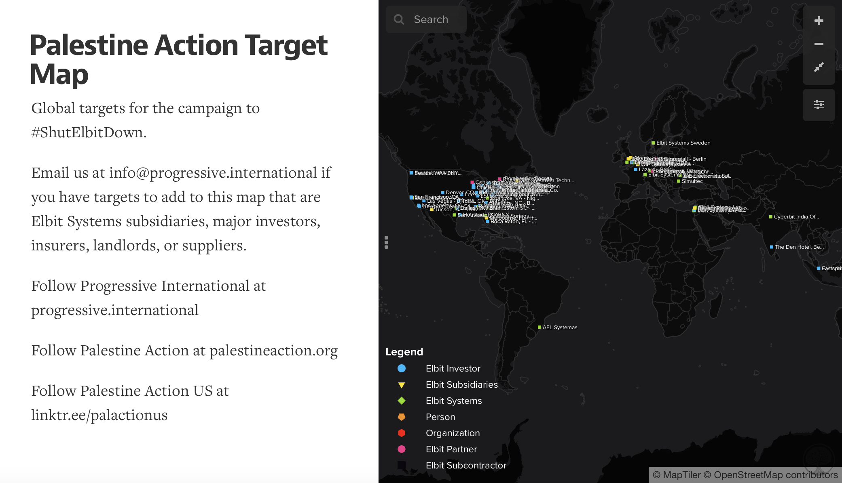
Task: Open the MapTiler attribution link
Action: pos(677,475)
